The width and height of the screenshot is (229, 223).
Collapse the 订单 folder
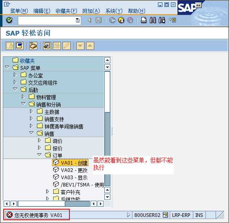pyautogui.click(x=39, y=154)
